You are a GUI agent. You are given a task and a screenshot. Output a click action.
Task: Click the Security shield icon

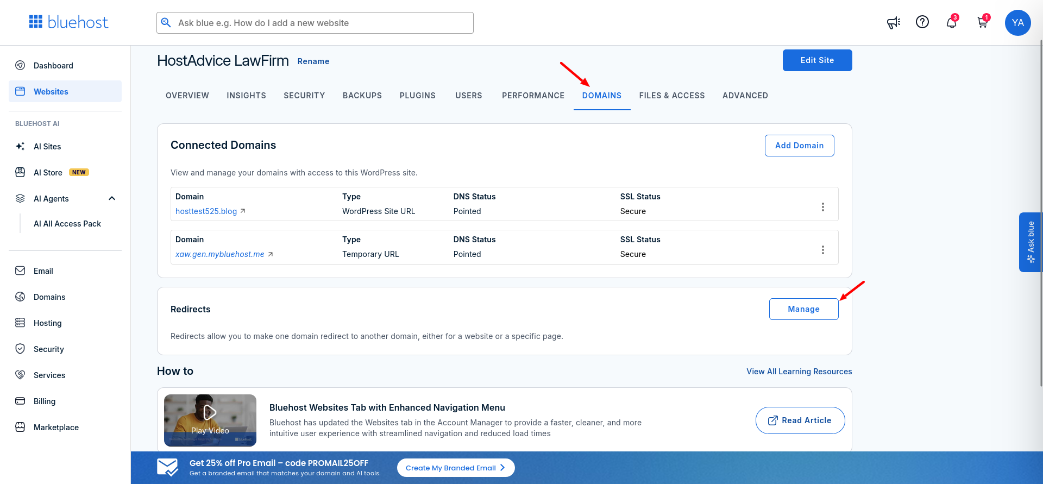pyautogui.click(x=20, y=349)
